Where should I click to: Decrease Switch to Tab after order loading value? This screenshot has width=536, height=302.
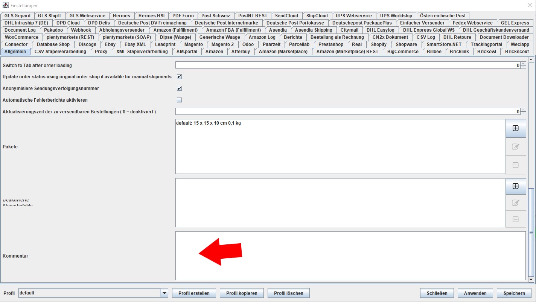point(523,67)
